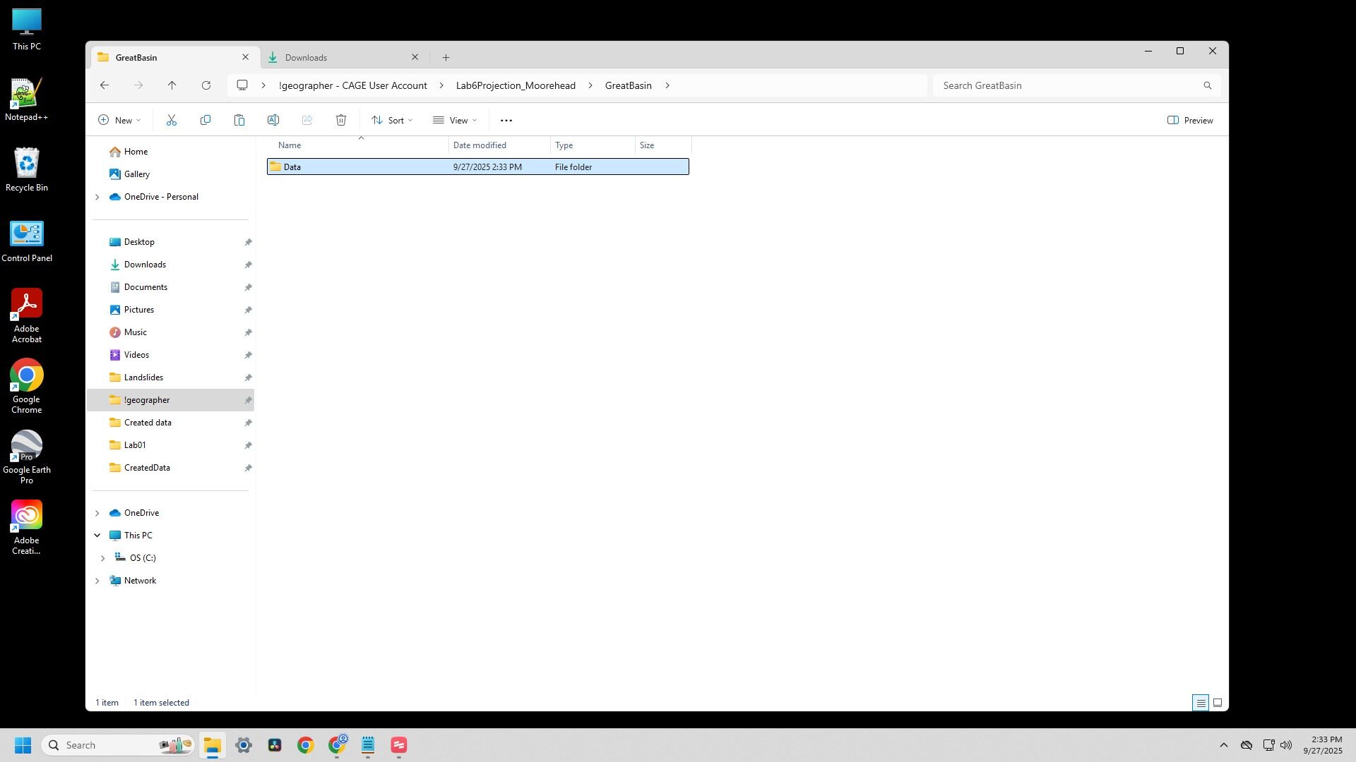The width and height of the screenshot is (1356, 762).
Task: Click the Refresh icon near address bar
Action: pos(206,85)
